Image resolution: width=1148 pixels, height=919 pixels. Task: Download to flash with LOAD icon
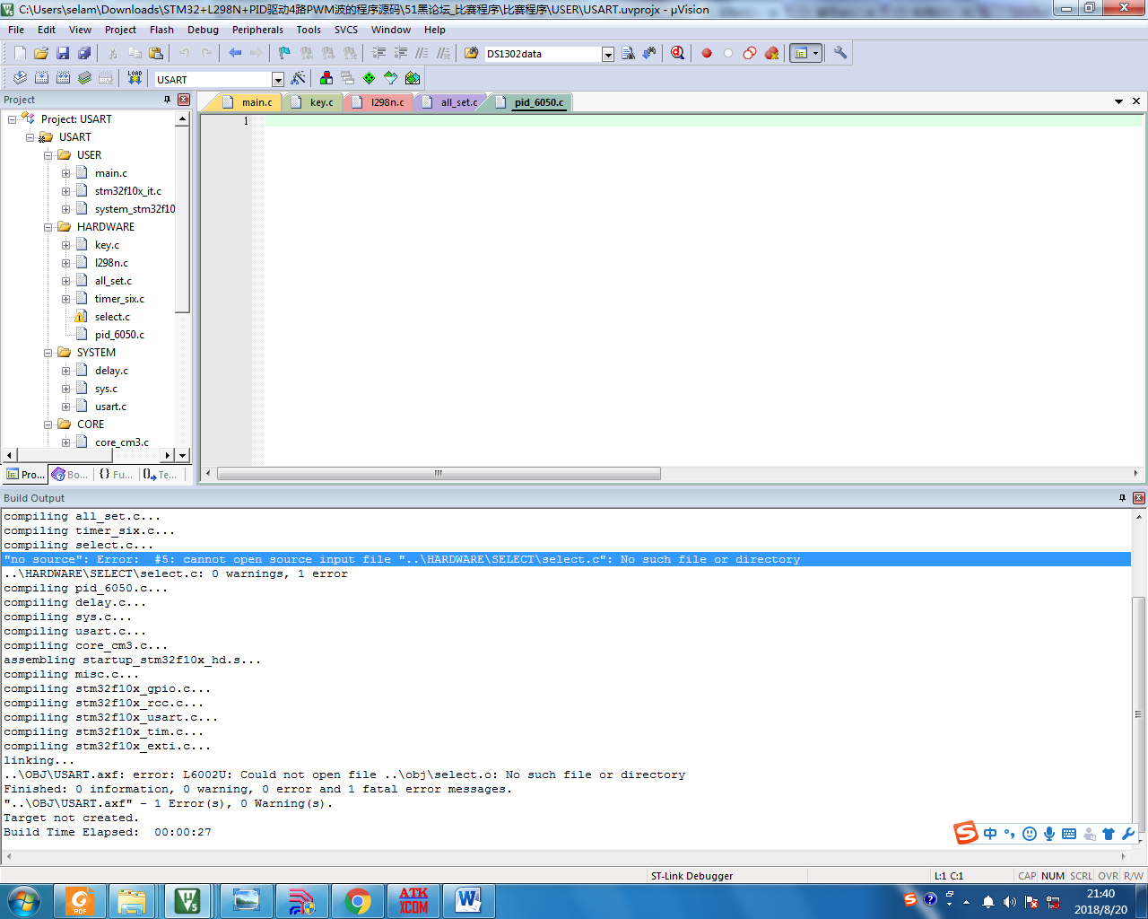(135, 79)
